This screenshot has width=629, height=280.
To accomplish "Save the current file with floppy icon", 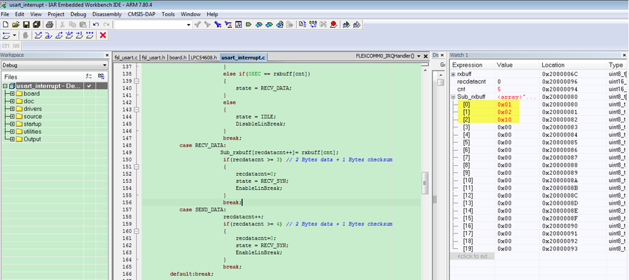I will click(26, 25).
